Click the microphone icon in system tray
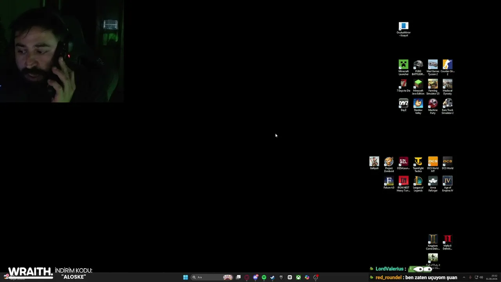501x282 pixels. pos(470,277)
